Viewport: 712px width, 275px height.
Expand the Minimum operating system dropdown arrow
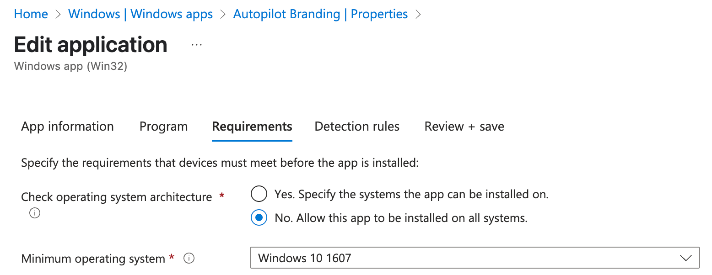click(x=685, y=258)
